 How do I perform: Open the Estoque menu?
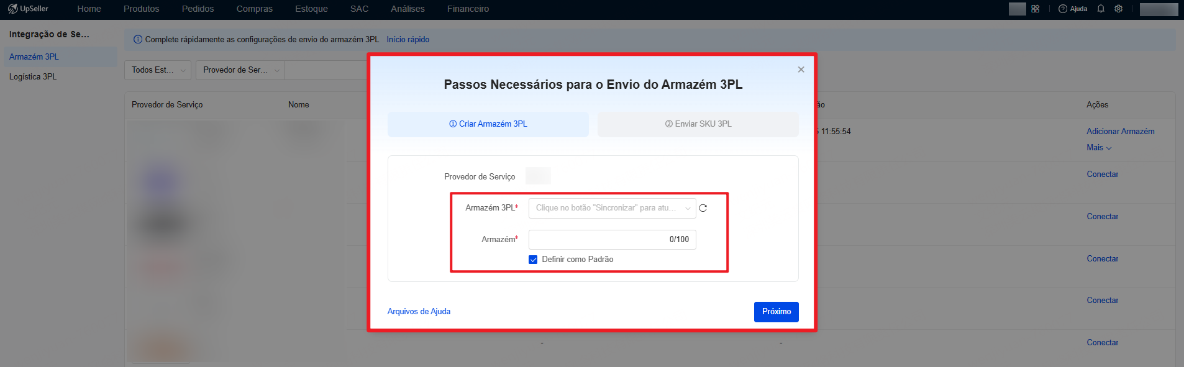(311, 9)
